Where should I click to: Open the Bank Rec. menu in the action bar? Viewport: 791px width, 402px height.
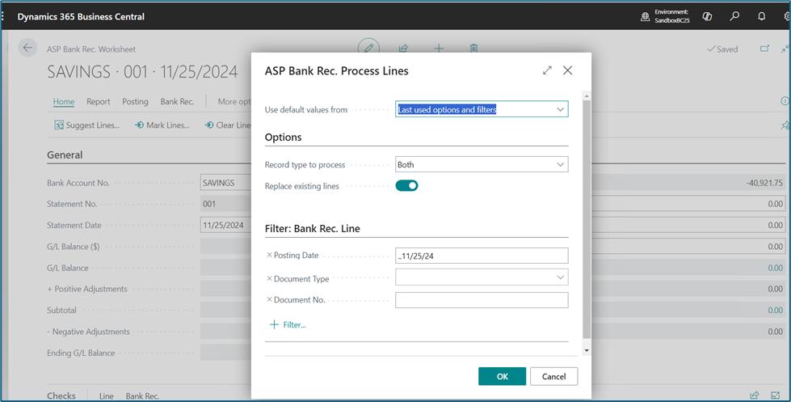[177, 101]
